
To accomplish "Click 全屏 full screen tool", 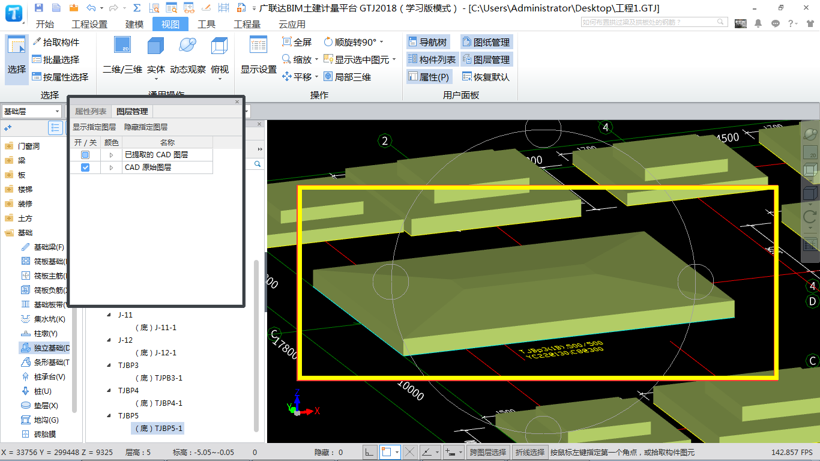I will point(297,42).
